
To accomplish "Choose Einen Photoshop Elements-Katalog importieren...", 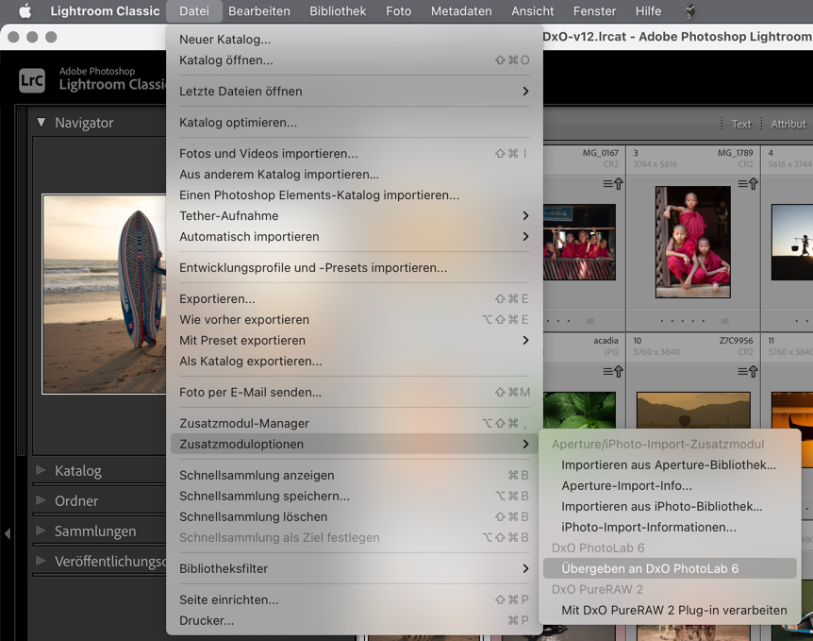I will pos(354,195).
